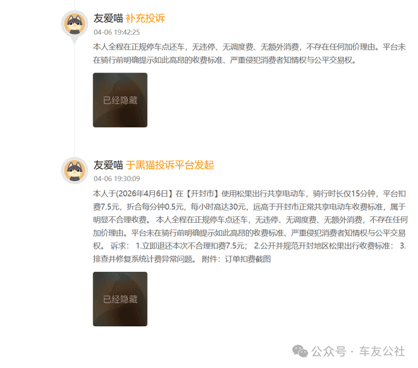The height and width of the screenshot is (368, 418).
Task: Click the orange 补充投诉 label
Action: coord(145,18)
